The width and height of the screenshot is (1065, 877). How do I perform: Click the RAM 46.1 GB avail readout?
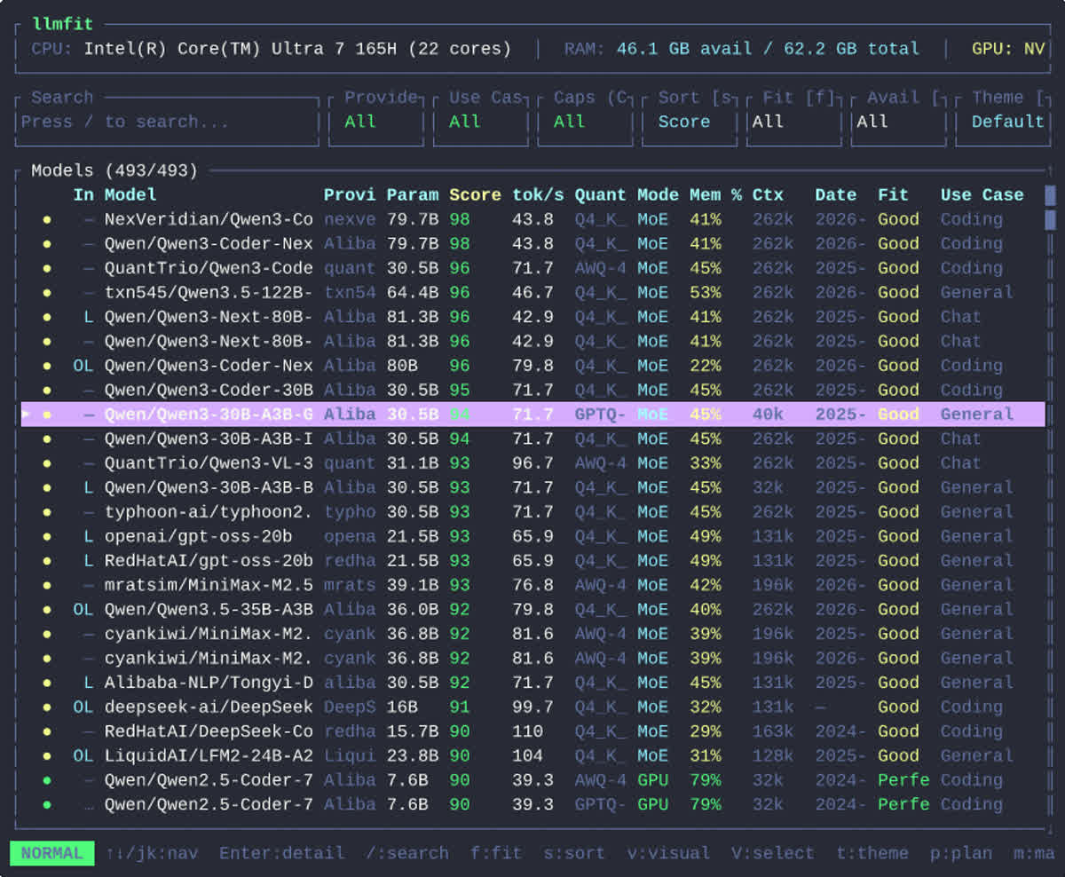[x=742, y=48]
